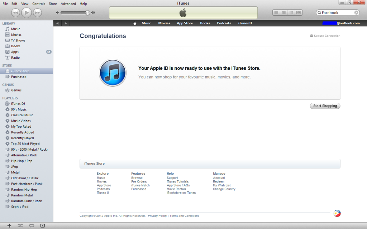Open the Help menu

click(x=83, y=4)
